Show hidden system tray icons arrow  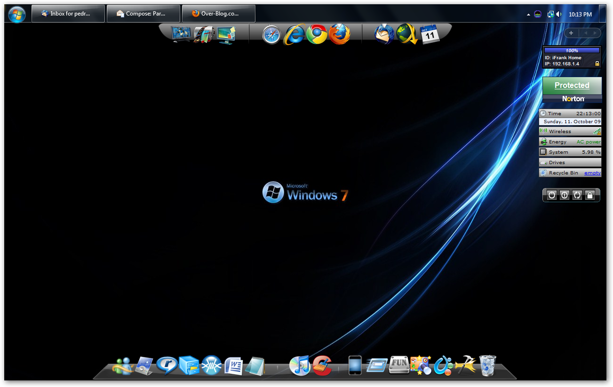click(x=528, y=15)
